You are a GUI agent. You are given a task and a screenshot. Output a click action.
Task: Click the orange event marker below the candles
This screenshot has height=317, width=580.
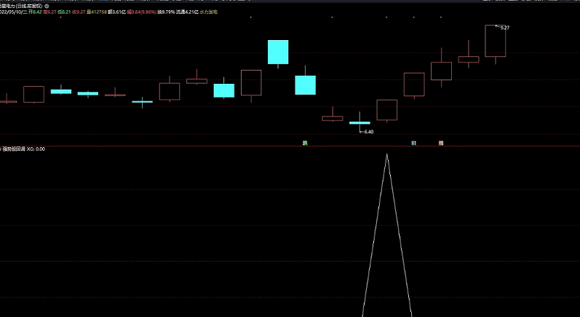point(441,143)
